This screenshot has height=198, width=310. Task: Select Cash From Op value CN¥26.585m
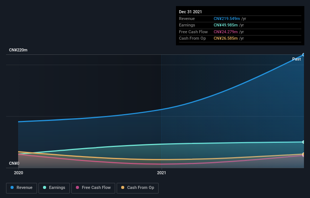(225, 38)
